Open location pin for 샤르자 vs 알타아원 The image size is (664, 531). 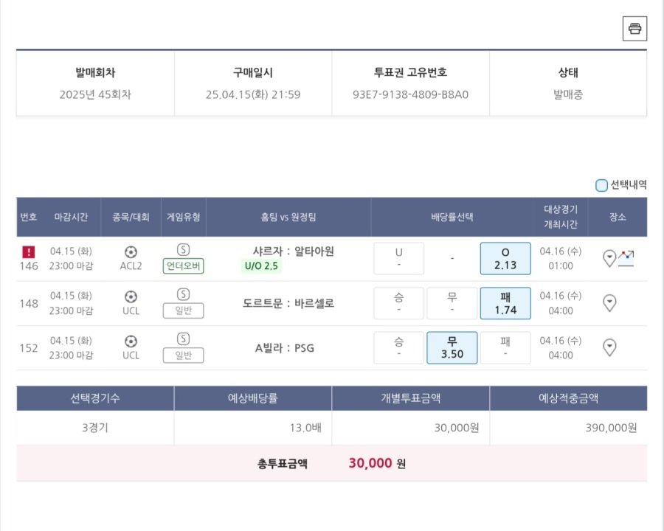[609, 258]
